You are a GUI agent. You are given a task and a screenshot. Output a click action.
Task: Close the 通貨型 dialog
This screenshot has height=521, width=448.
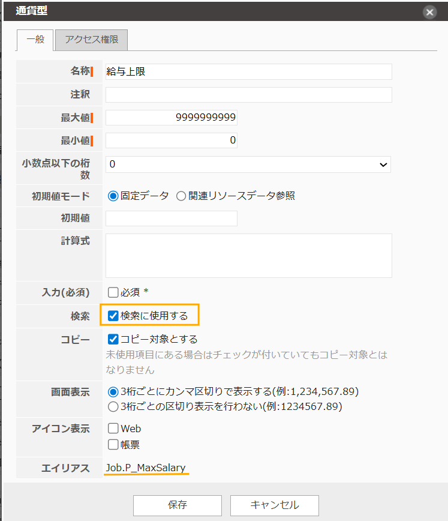(x=429, y=11)
